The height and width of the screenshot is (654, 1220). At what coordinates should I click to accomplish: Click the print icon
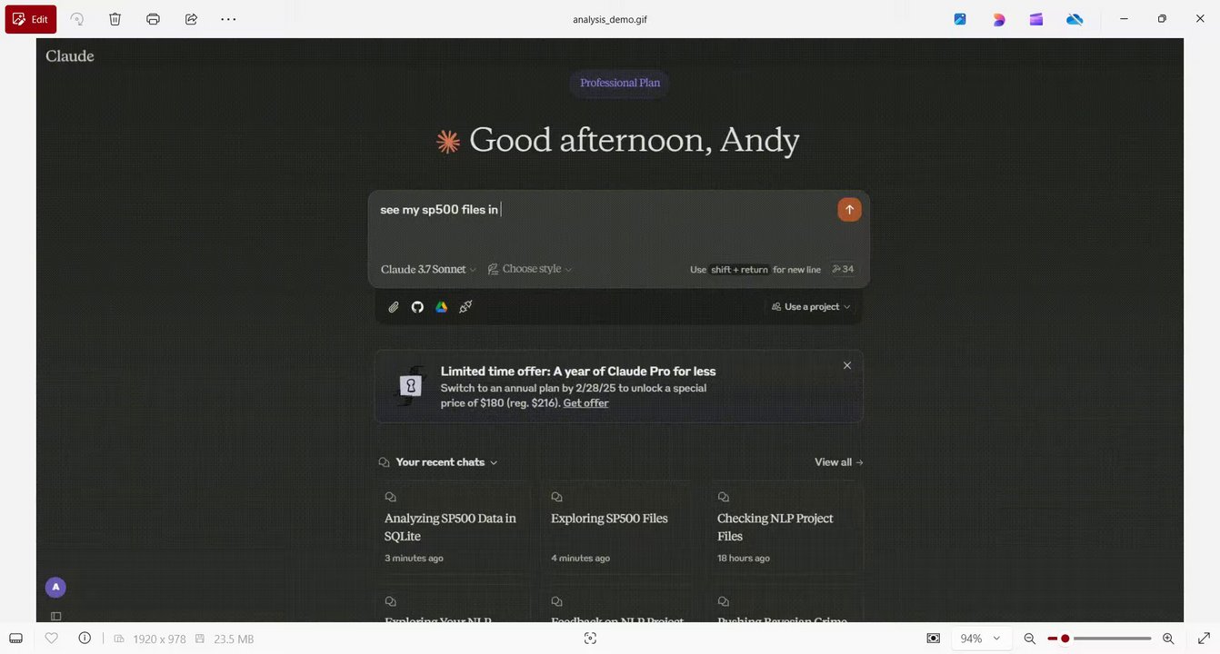(154, 19)
